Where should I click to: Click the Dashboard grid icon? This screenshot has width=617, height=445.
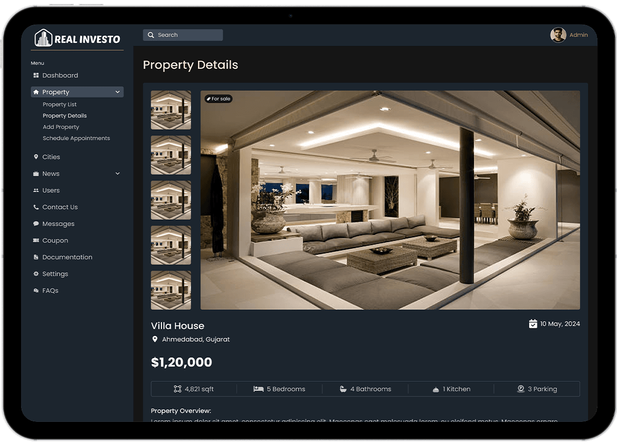pyautogui.click(x=36, y=76)
